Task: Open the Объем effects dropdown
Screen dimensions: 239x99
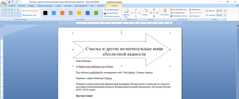Action: click(145, 13)
